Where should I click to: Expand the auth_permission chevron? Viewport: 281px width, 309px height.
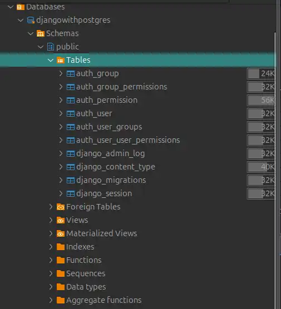[x=61, y=100]
